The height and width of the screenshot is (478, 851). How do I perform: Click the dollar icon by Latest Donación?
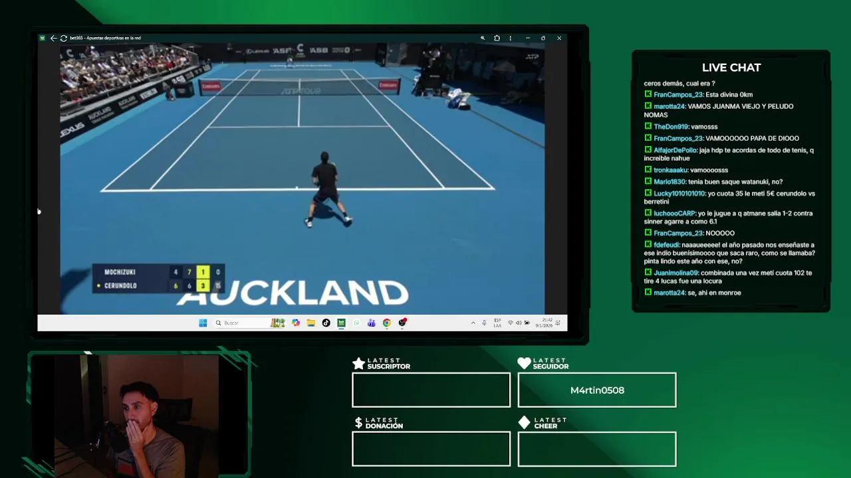click(358, 422)
